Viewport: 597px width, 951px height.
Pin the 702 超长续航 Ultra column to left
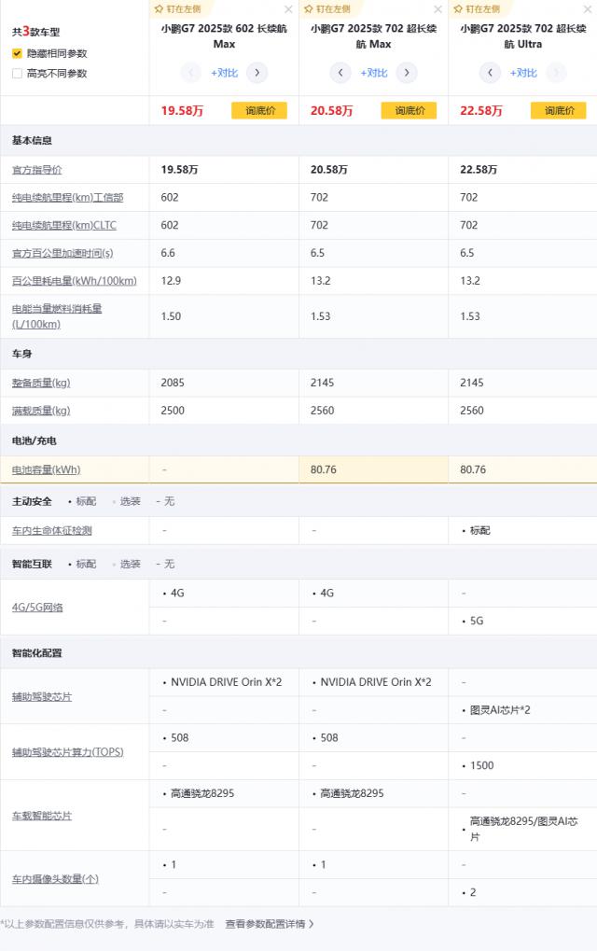click(x=477, y=9)
